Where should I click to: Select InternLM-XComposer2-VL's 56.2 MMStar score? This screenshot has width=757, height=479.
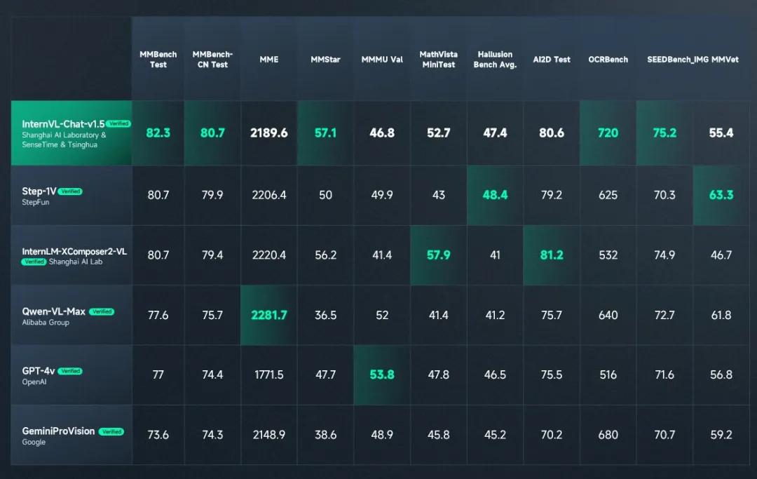click(x=325, y=255)
